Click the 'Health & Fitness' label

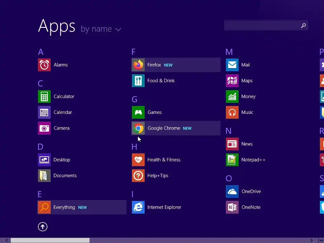[x=164, y=160]
